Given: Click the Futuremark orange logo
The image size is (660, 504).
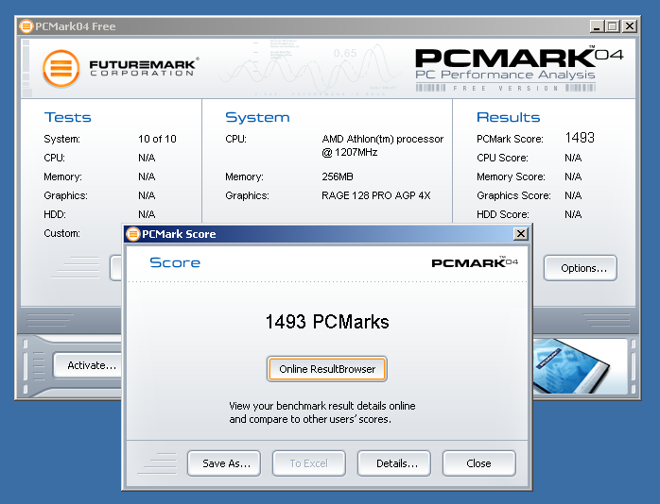Looking at the screenshot, I should pos(61,69).
